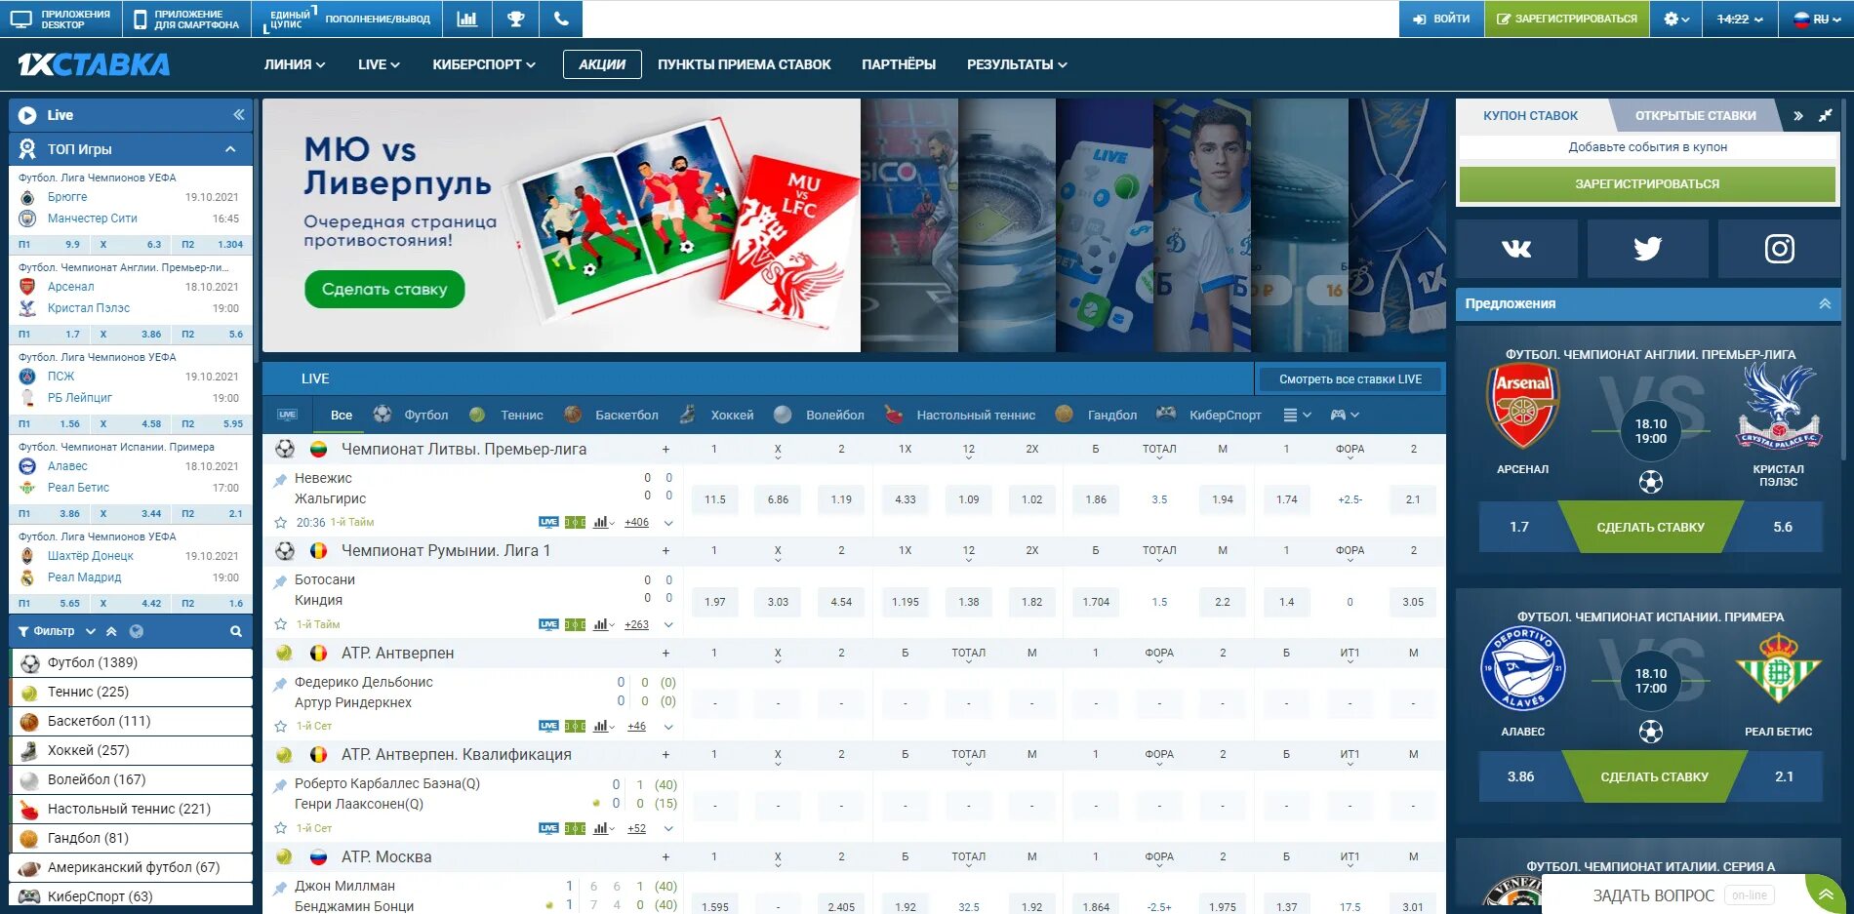Open the list-view menu dropdown in LIVE tabs

pos(1297,415)
